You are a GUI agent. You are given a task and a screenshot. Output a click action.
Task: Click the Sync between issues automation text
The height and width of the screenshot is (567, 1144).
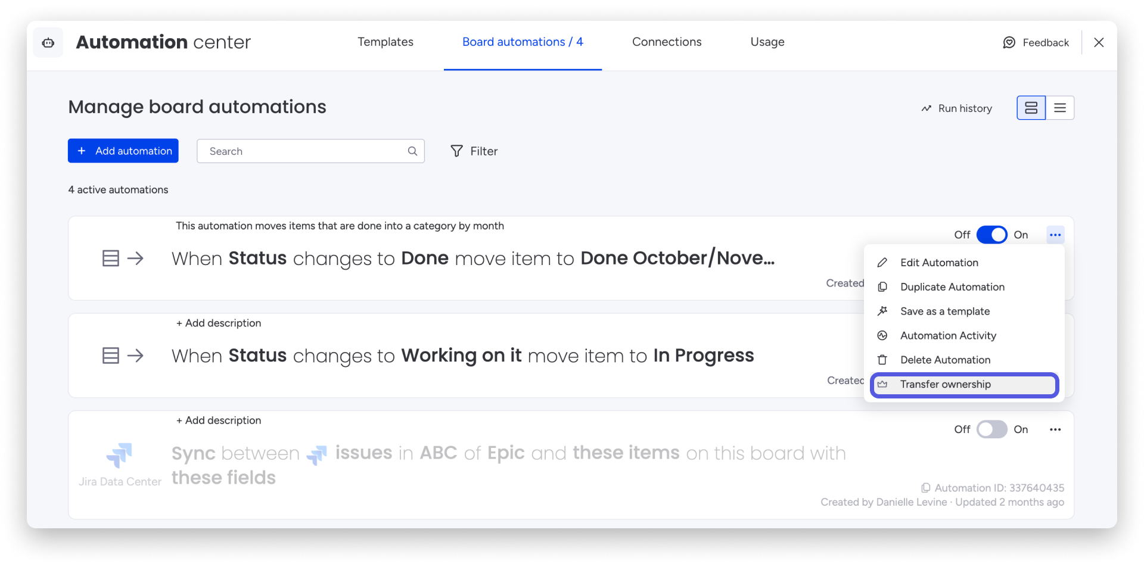point(509,465)
